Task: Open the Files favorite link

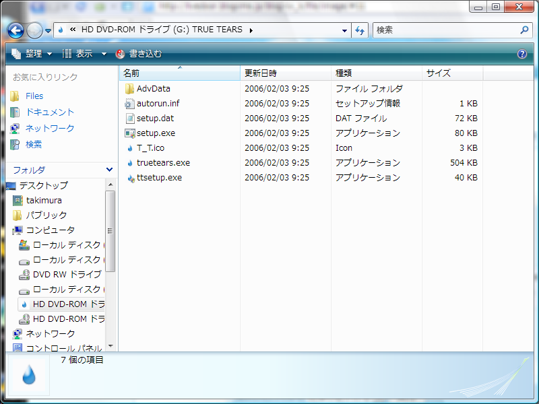Action: point(34,96)
